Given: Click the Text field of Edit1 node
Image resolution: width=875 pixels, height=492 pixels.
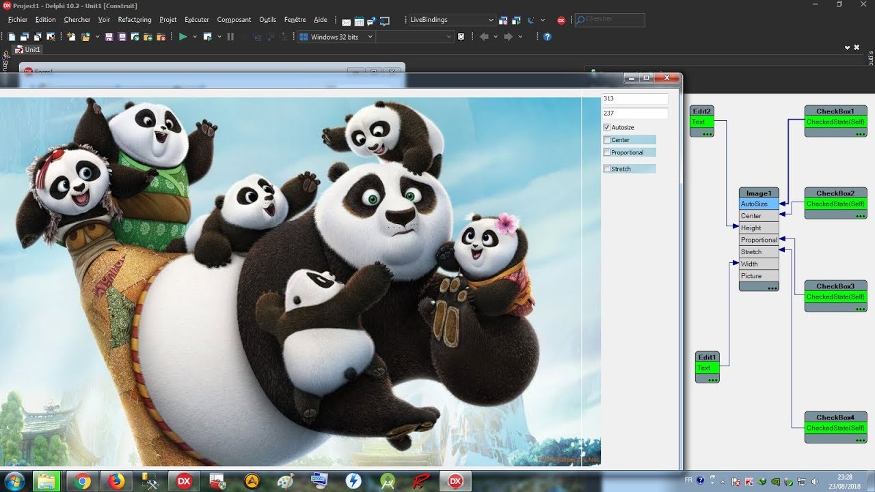Looking at the screenshot, I should click(x=708, y=368).
